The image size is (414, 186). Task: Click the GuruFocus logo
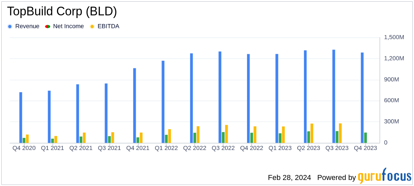[384, 176]
